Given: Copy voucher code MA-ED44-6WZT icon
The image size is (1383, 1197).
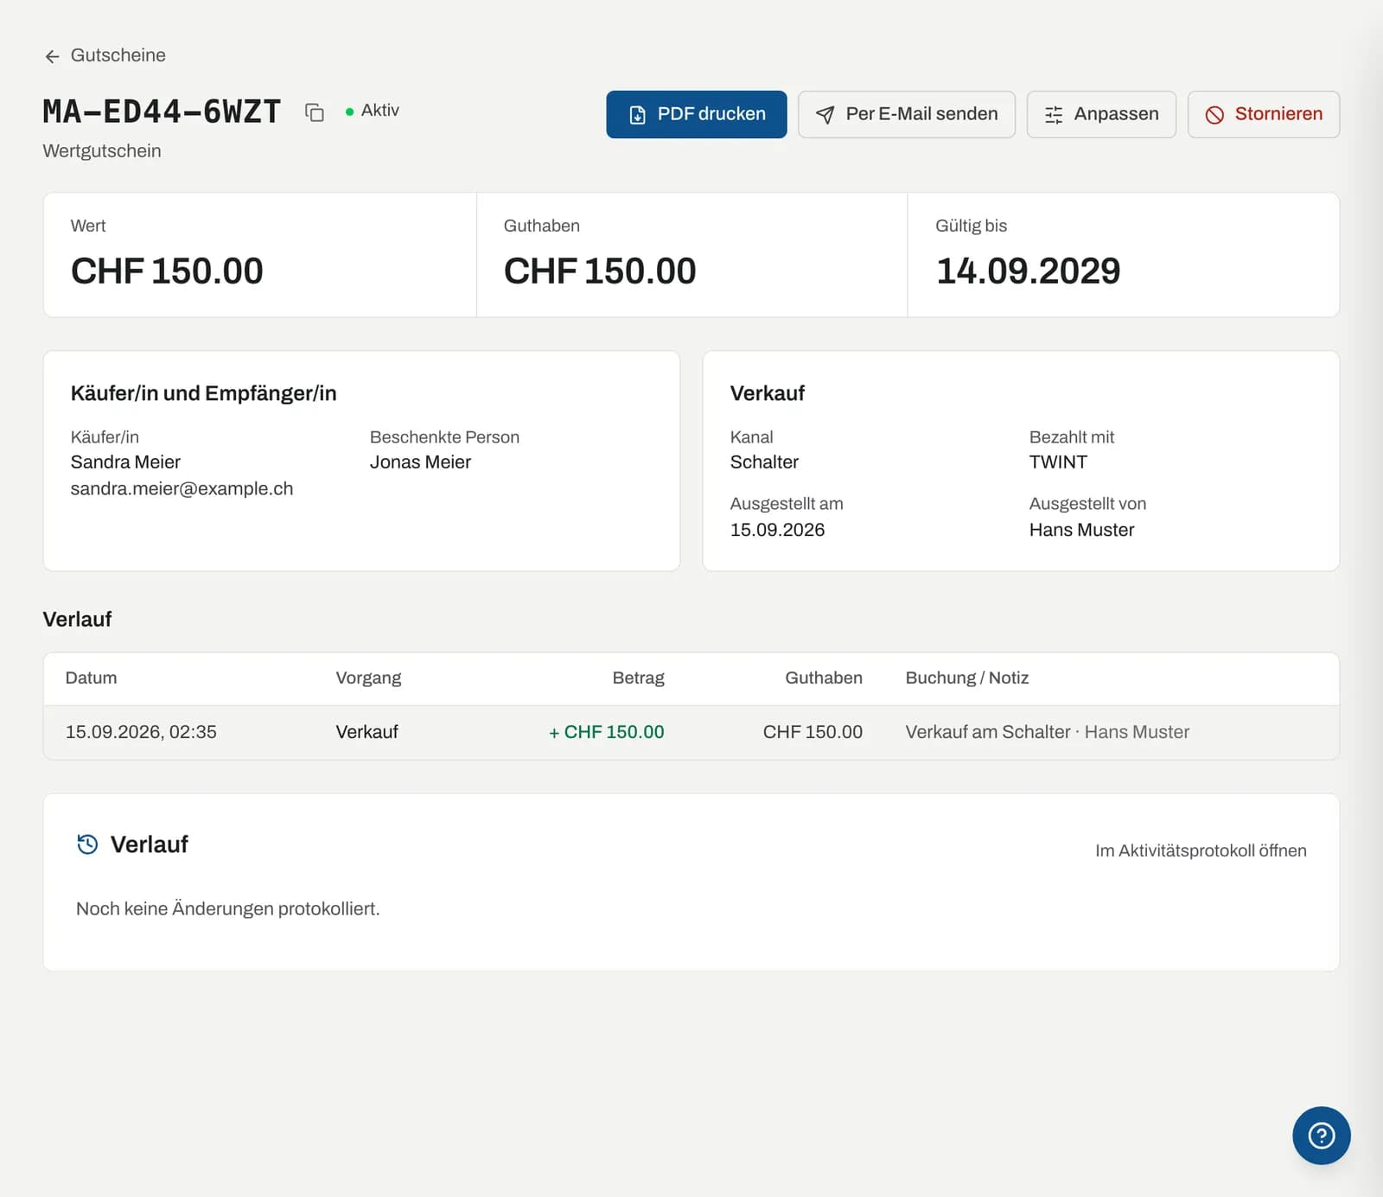Looking at the screenshot, I should coord(315,112).
